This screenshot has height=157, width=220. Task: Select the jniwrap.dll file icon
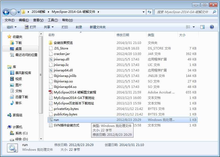pos(51,59)
